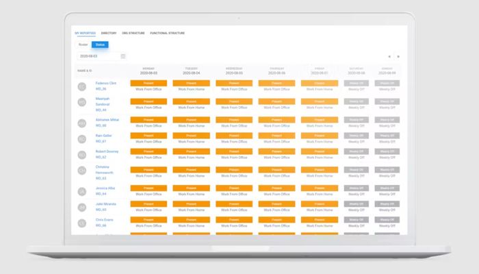Open Jake Miranda's profile link
The image size is (479, 274).
105,204
